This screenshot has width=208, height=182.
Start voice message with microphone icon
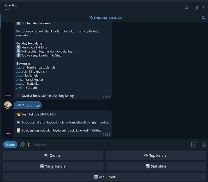click(204, 145)
